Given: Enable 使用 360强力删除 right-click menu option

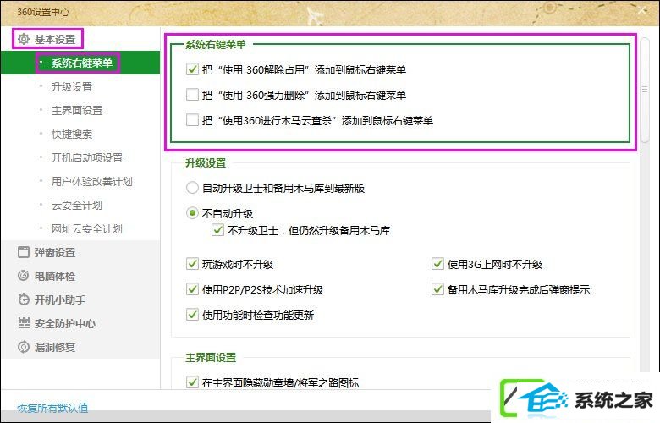Looking at the screenshot, I should click(192, 94).
